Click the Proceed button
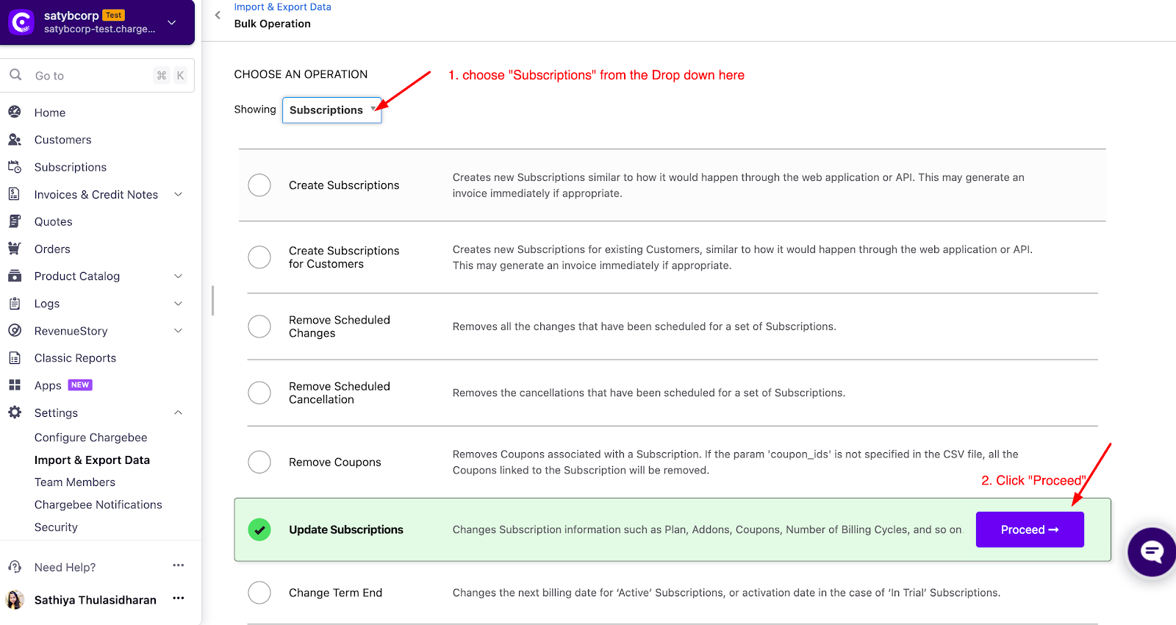The image size is (1176, 625). coord(1030,529)
